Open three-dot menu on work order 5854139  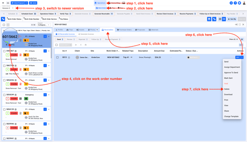pos(45,109)
